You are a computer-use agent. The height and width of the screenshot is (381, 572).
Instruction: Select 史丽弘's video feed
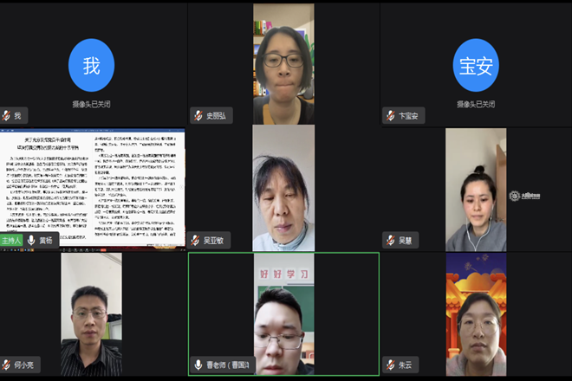pyautogui.click(x=283, y=62)
